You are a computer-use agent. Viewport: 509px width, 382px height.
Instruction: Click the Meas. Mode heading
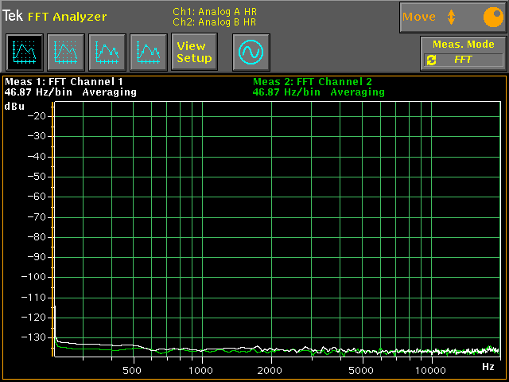tap(463, 45)
